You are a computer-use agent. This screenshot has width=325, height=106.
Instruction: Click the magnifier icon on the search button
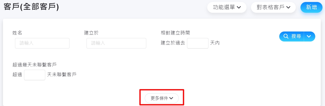pyautogui.click(x=286, y=36)
